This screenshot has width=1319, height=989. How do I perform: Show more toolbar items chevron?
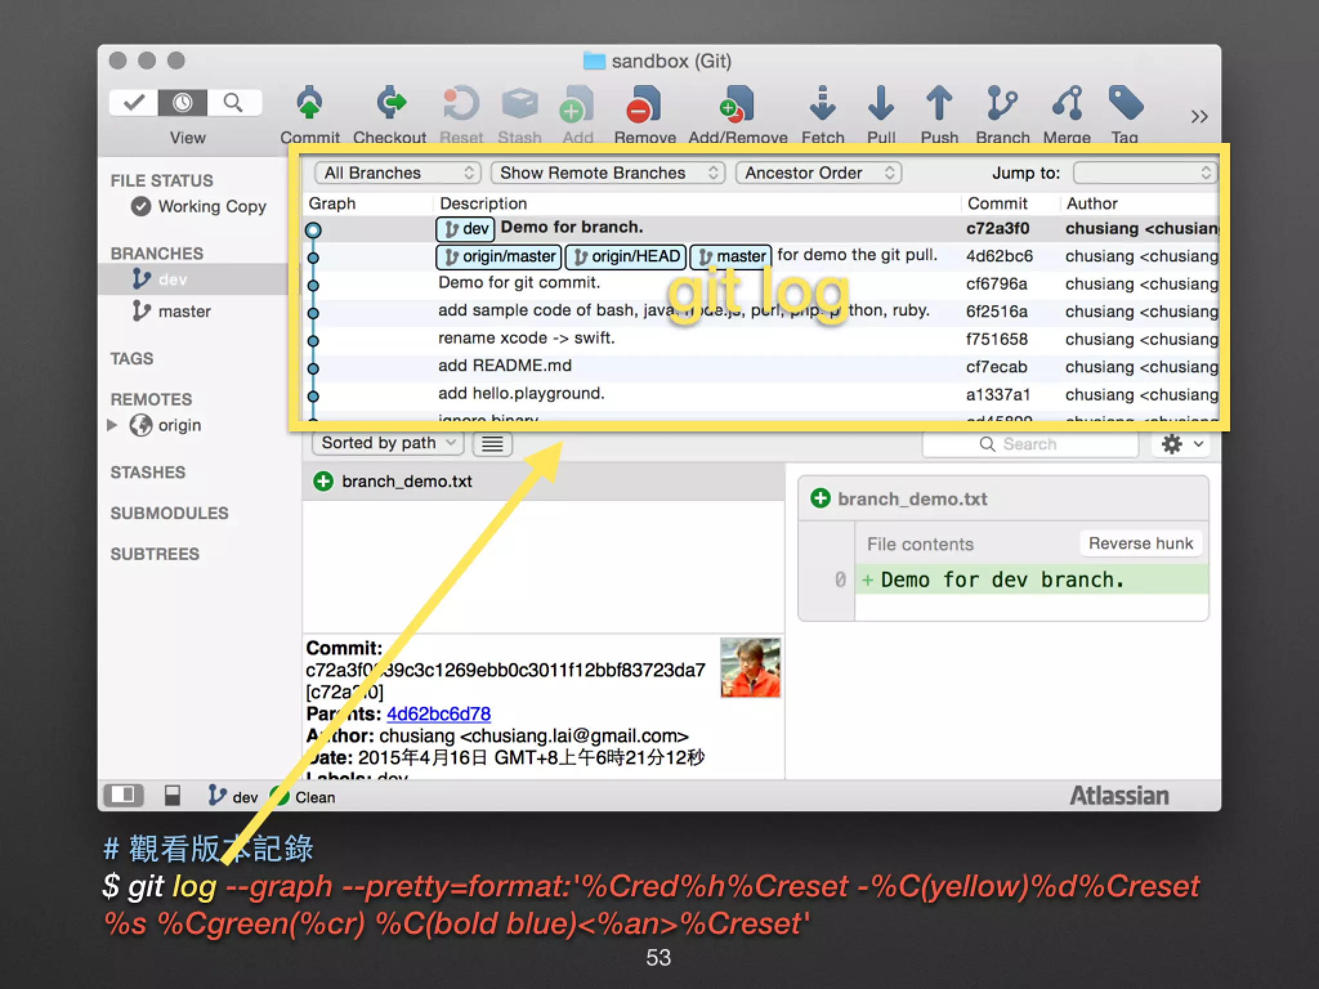[x=1199, y=117]
